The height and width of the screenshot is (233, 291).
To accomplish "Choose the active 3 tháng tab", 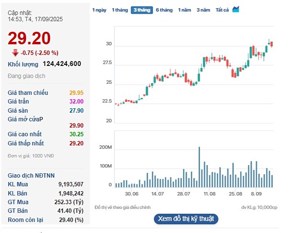I will click(142, 10).
